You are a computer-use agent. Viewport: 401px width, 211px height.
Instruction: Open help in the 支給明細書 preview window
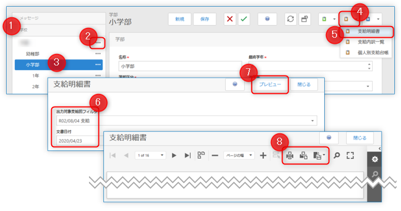pyautogui.click(x=329, y=138)
